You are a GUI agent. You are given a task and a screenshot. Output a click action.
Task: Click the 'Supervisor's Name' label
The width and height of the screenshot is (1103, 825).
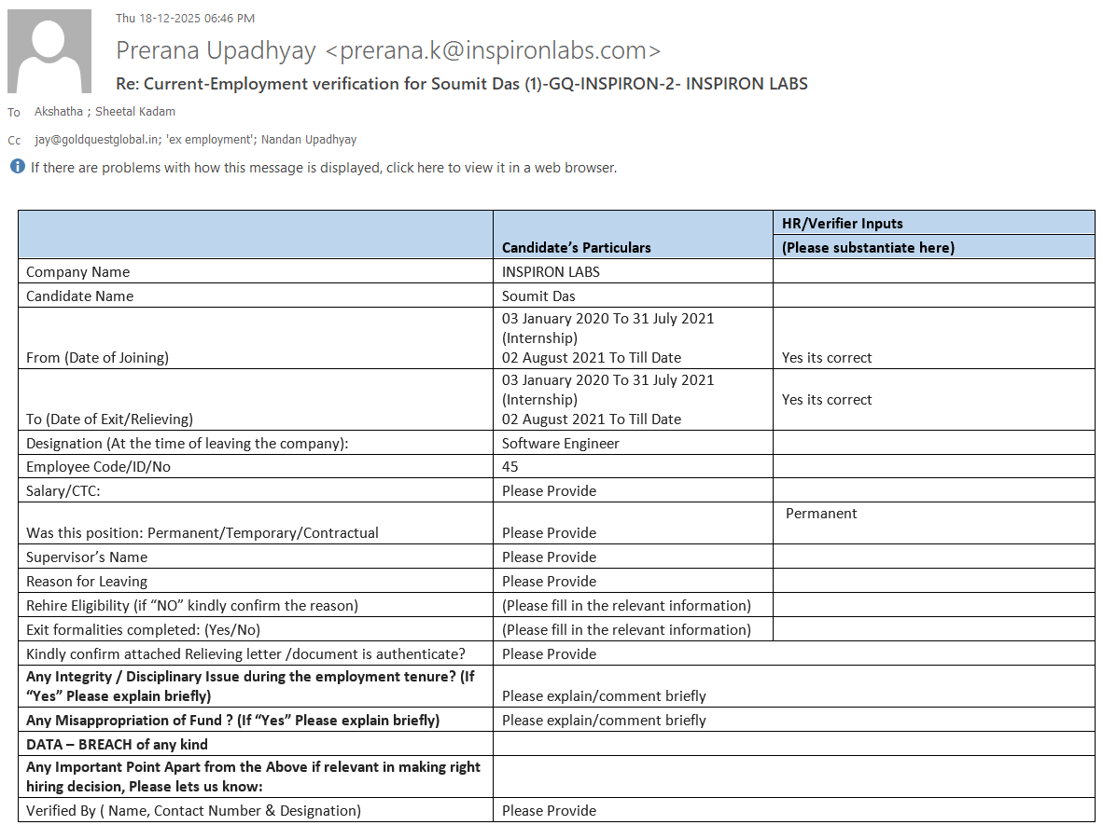87,557
